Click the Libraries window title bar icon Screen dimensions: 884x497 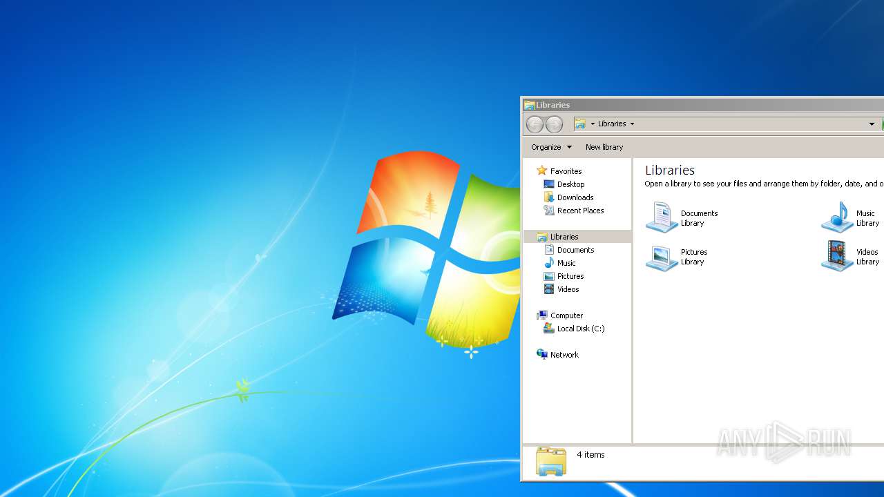coord(530,105)
